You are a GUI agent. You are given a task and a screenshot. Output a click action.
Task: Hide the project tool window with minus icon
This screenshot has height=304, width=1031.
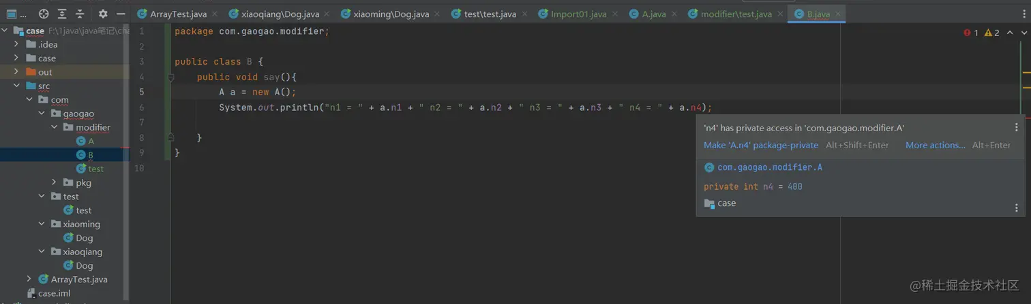click(121, 14)
